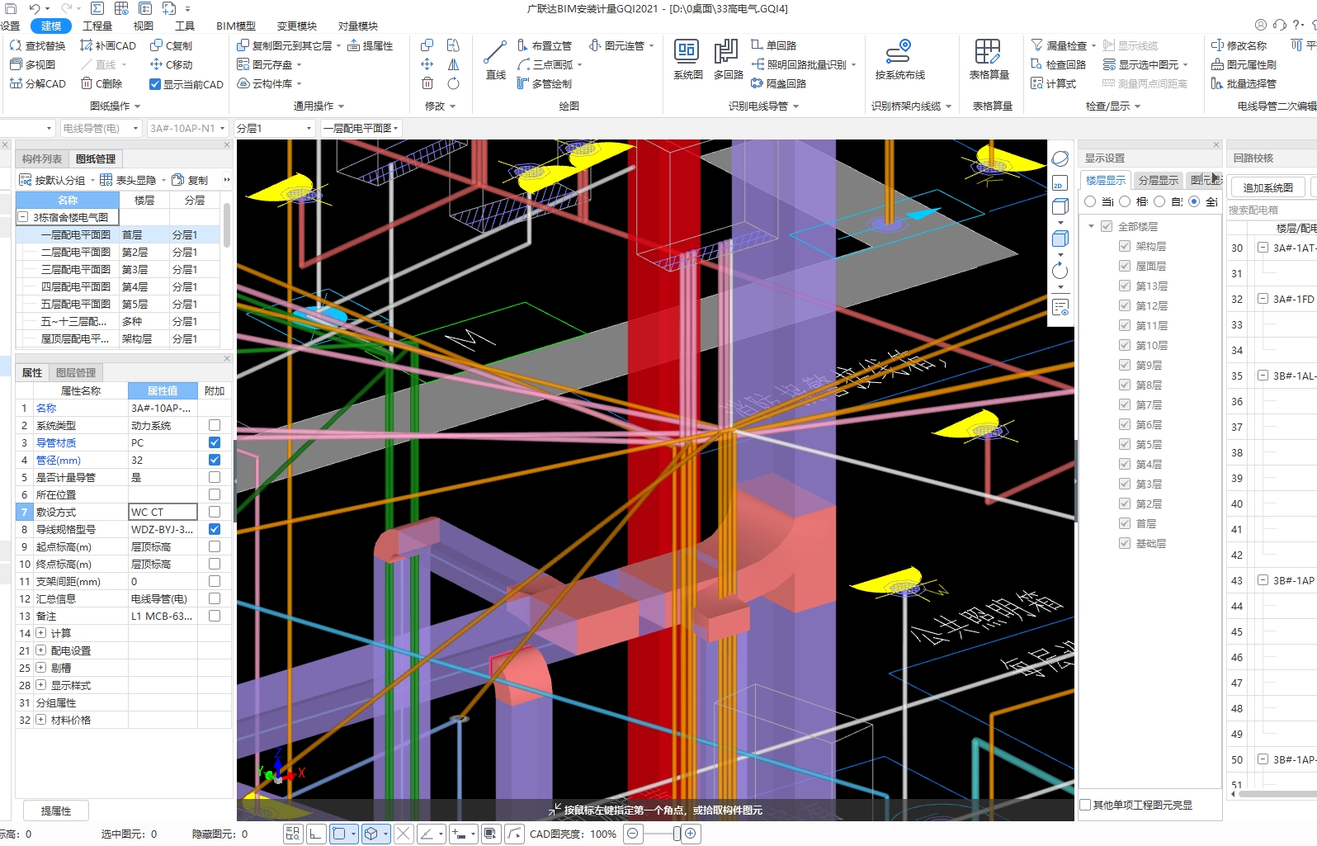Select the 多管绘制 tool

pyautogui.click(x=545, y=83)
